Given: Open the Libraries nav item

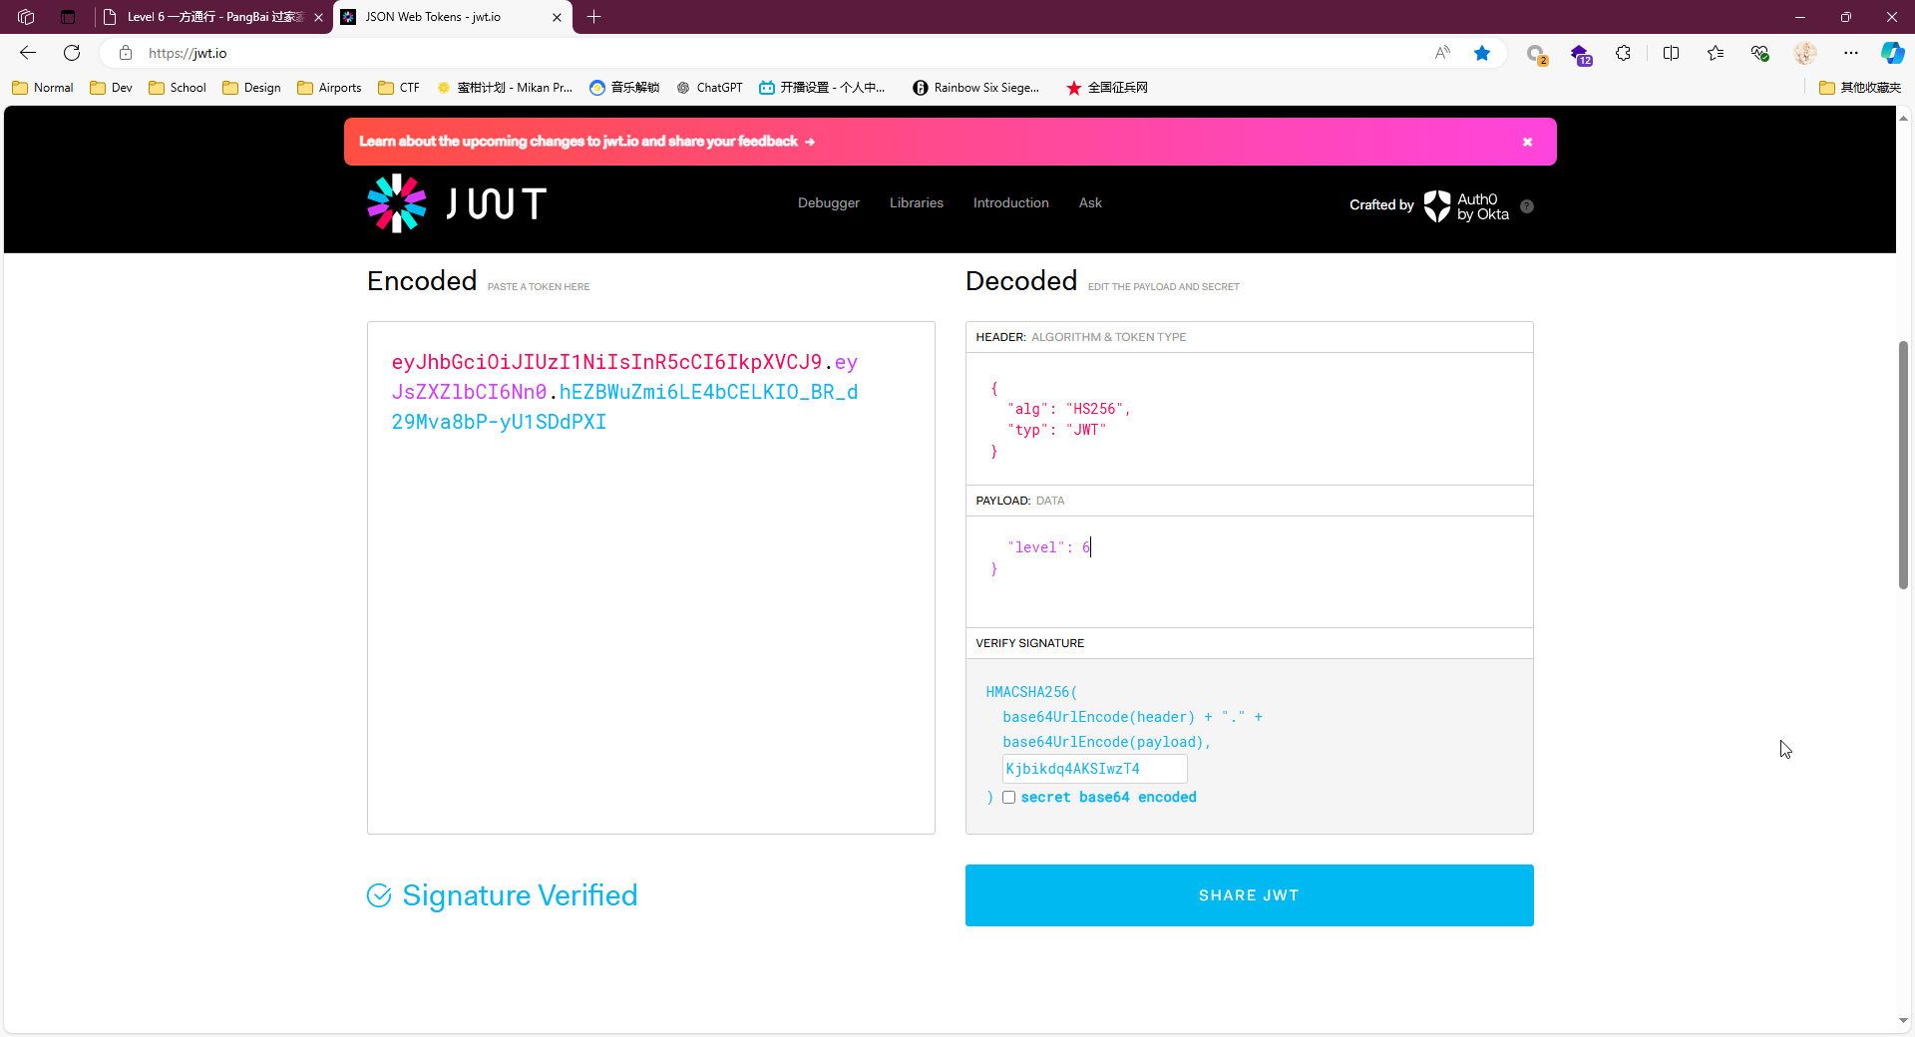Looking at the screenshot, I should click(x=916, y=202).
